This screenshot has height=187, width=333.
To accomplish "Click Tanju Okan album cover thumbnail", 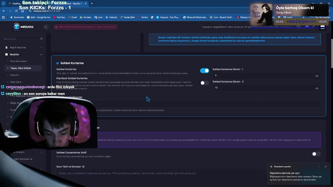I will 261,14.
